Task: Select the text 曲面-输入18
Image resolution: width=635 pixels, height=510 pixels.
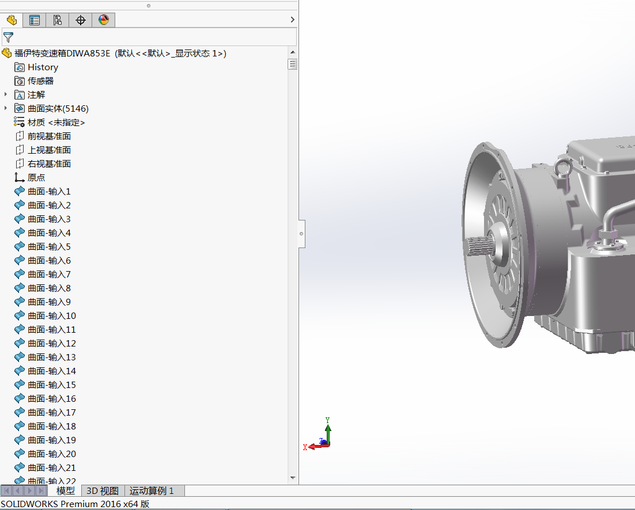Action: coord(52,426)
